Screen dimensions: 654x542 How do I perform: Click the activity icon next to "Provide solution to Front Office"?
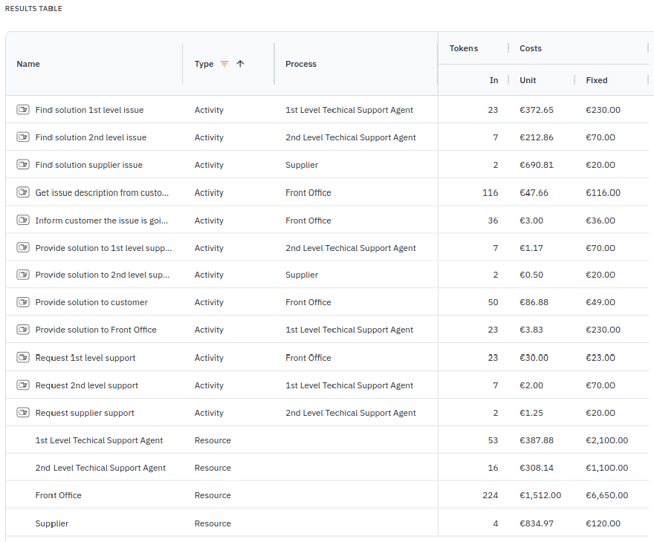click(x=22, y=330)
